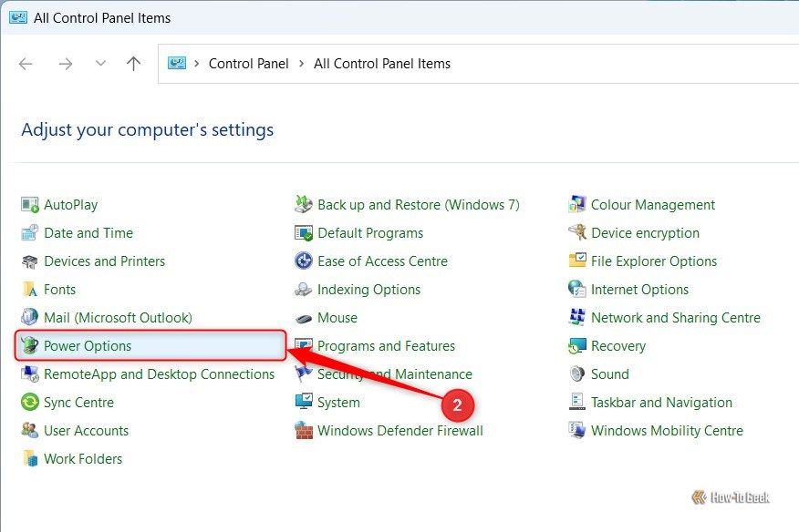This screenshot has width=799, height=532.
Task: Click the address bar Control Panel icon
Action: (177, 63)
